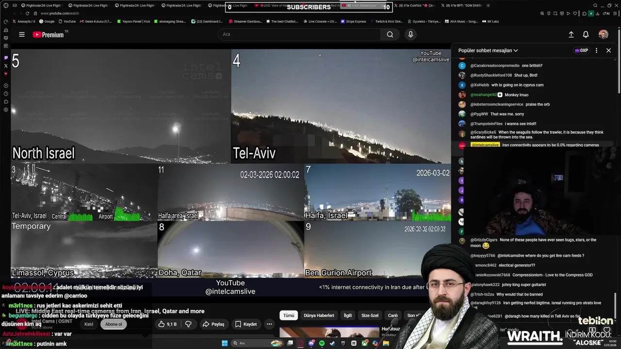Select the Size özel chip
This screenshot has width=621, height=349.
370,315
